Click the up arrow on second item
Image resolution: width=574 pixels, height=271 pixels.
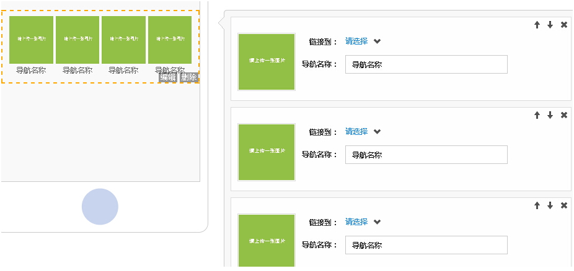point(537,115)
